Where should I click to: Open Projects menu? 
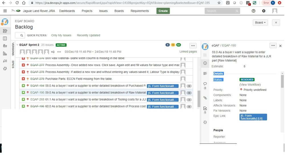(x=87, y=11)
